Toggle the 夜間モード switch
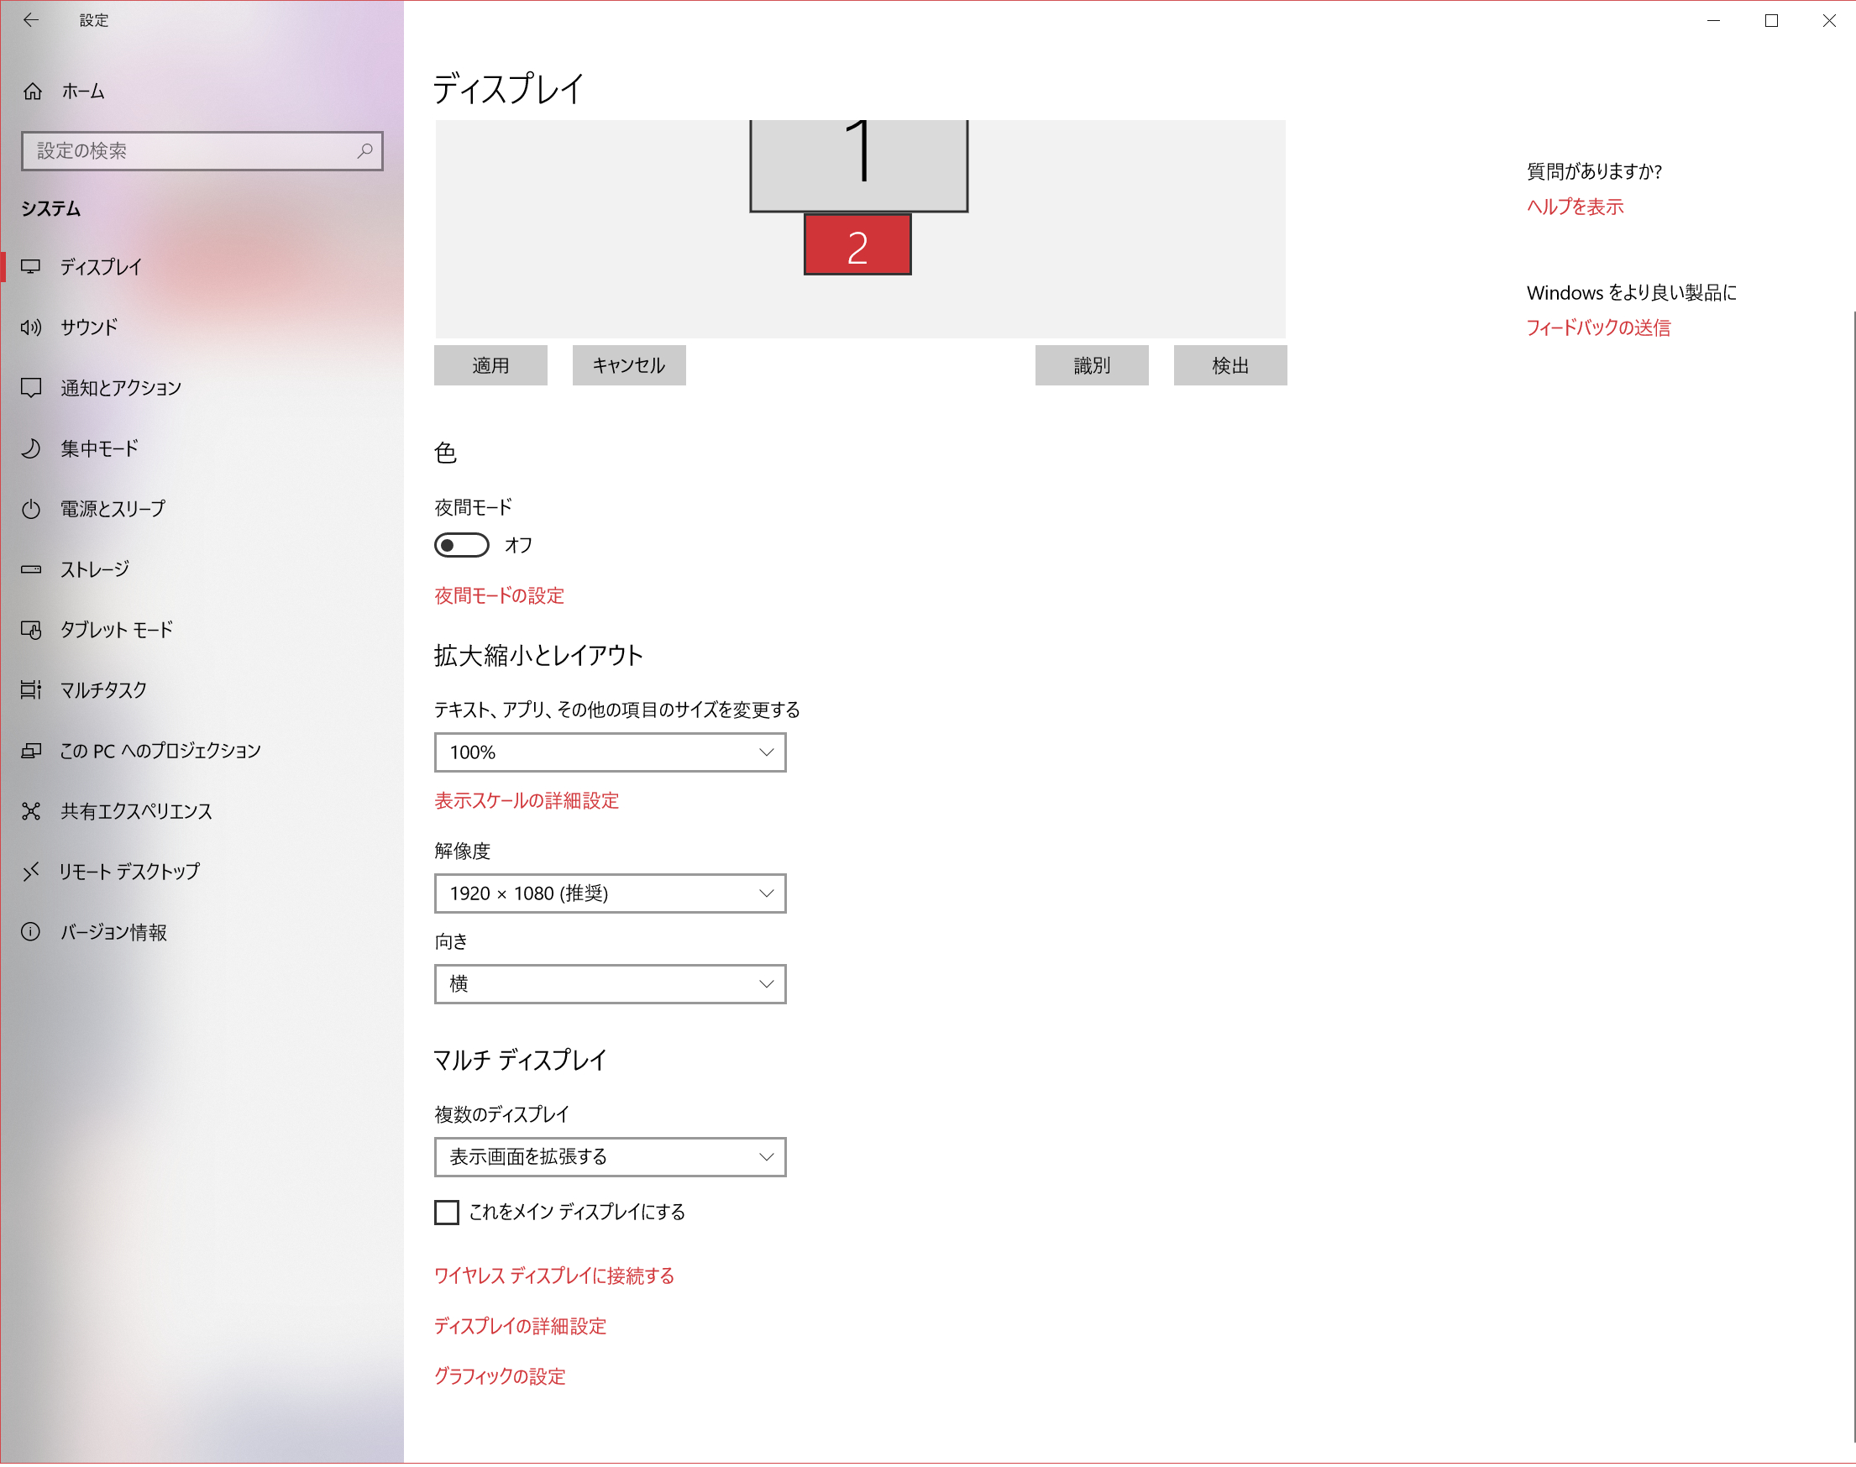 461,545
